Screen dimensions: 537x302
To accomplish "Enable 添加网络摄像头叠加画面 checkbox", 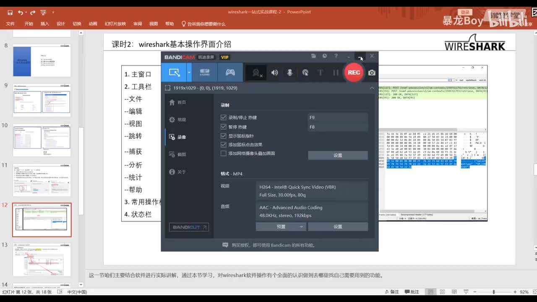I will point(224,154).
